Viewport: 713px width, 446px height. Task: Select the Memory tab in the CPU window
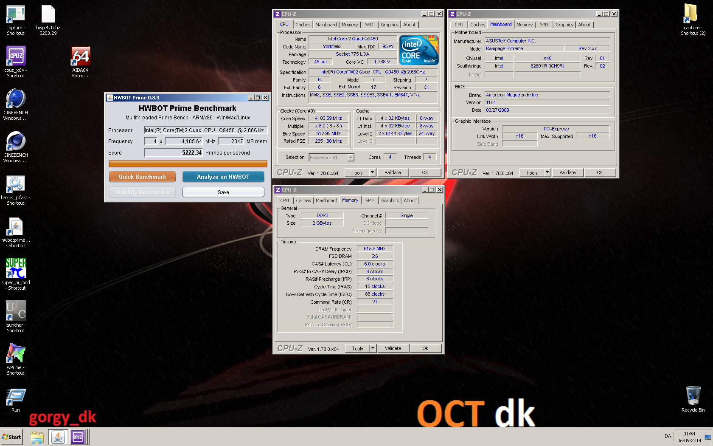(x=350, y=25)
